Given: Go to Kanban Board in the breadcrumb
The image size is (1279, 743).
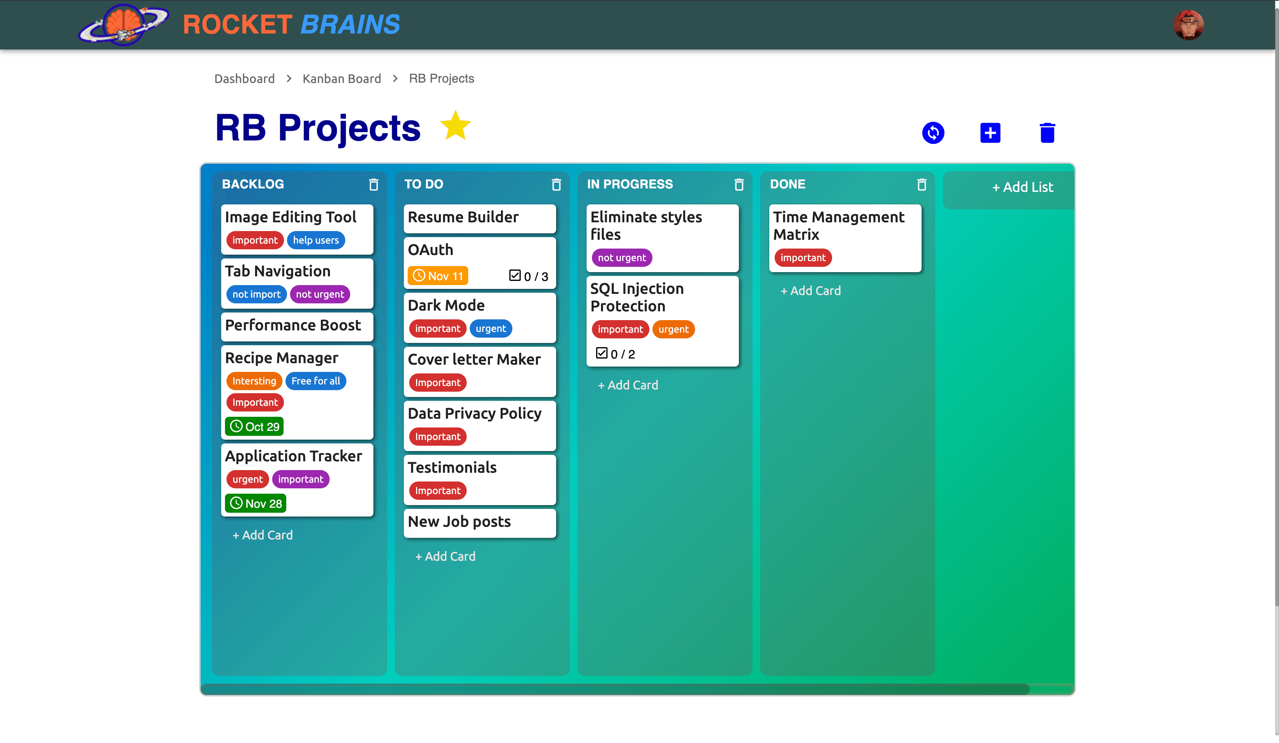Looking at the screenshot, I should (341, 79).
